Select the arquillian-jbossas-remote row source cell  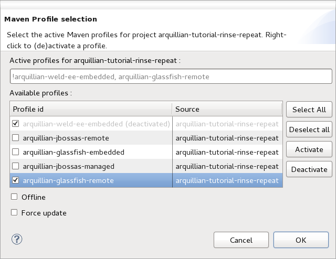(227, 138)
